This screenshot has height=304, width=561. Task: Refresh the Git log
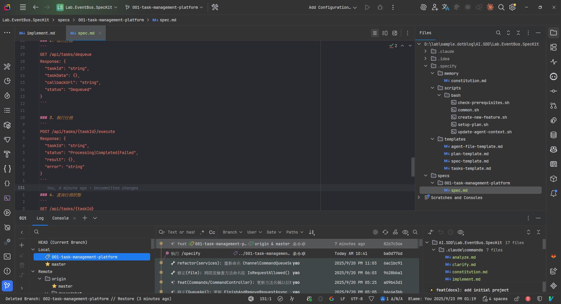pyautogui.click(x=385, y=232)
